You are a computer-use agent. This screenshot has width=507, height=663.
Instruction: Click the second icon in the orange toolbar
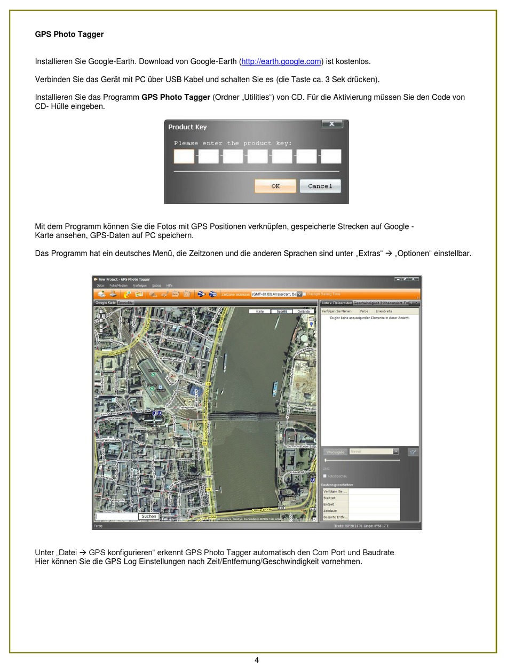113,294
